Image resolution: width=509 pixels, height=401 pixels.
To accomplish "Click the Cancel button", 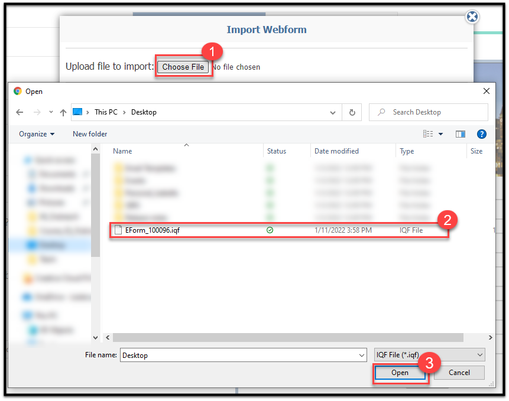I will tap(459, 373).
